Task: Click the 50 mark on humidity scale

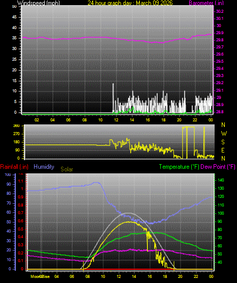Action: (x=9, y=222)
